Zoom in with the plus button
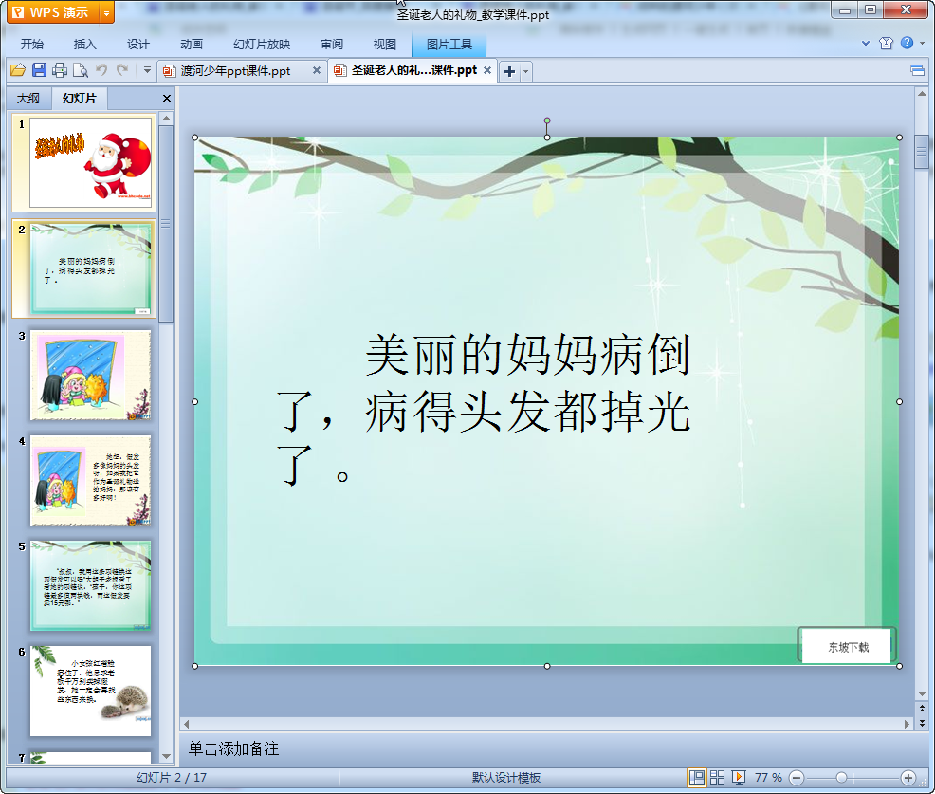Screen dimensions: 935x794 [x=908, y=777]
